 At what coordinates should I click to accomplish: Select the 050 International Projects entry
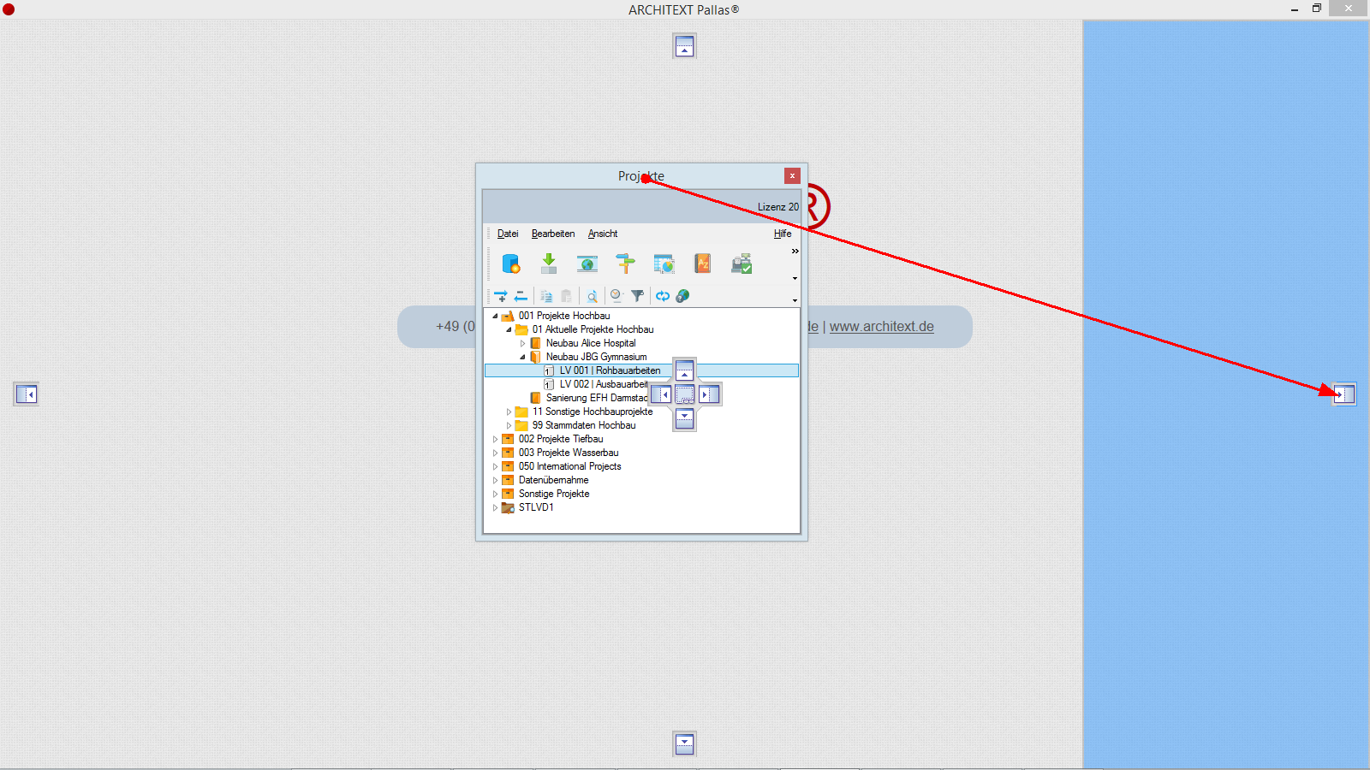coord(569,466)
